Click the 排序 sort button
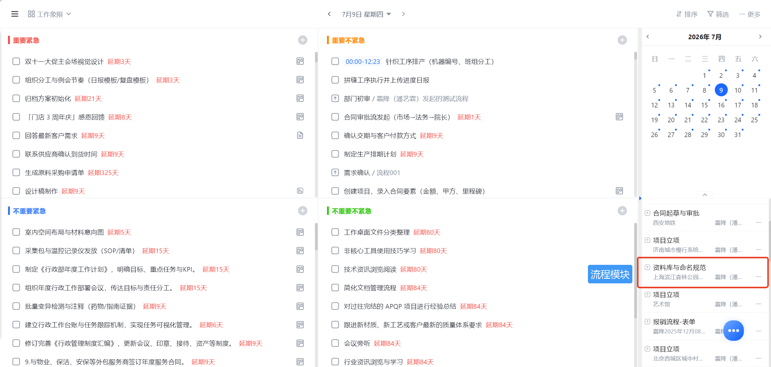The width and height of the screenshot is (771, 367). click(x=687, y=14)
